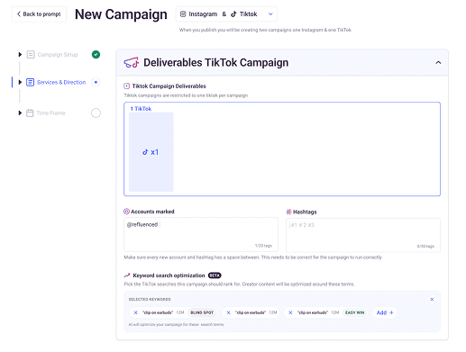The height and width of the screenshot is (352, 466).
Task: Click the "SELECTED KEYWORDS" heading
Action: tap(150, 299)
